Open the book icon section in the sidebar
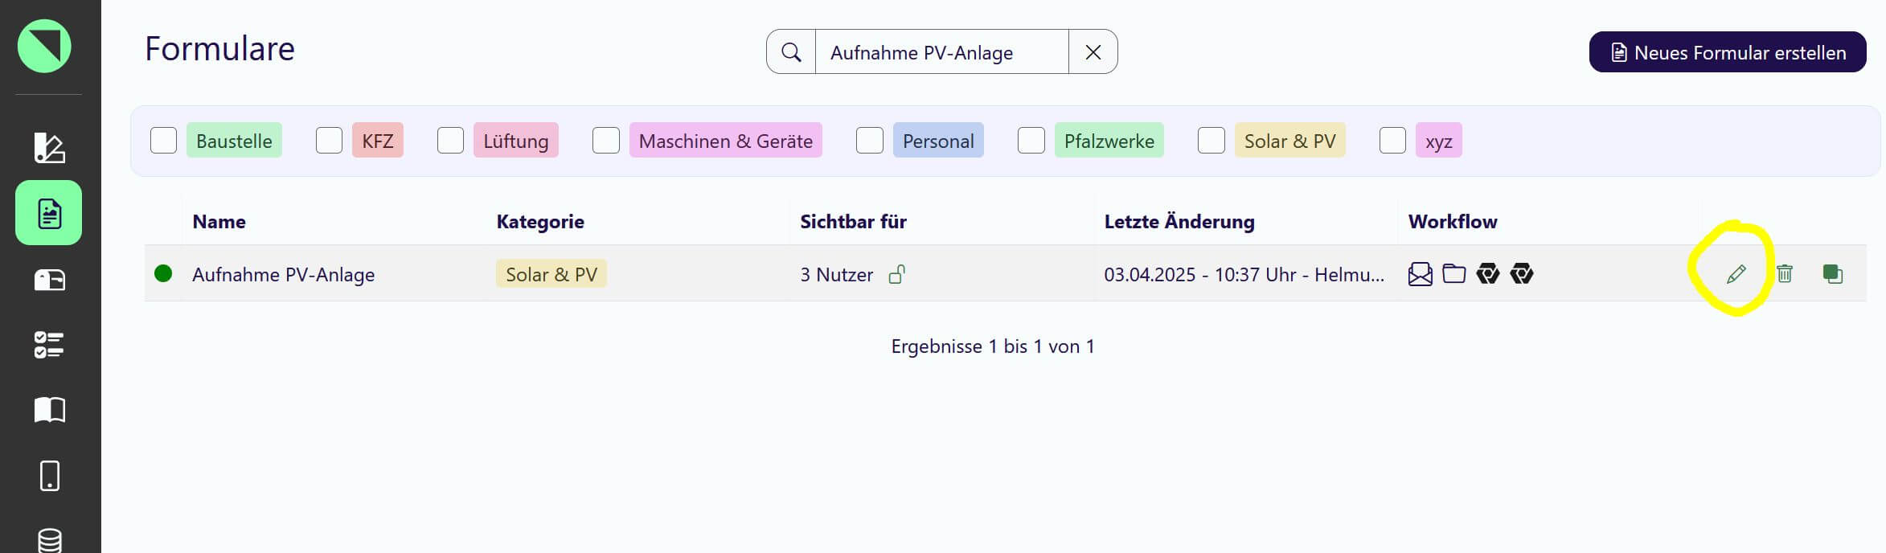Screen dimensions: 1886x553 (x=49, y=410)
